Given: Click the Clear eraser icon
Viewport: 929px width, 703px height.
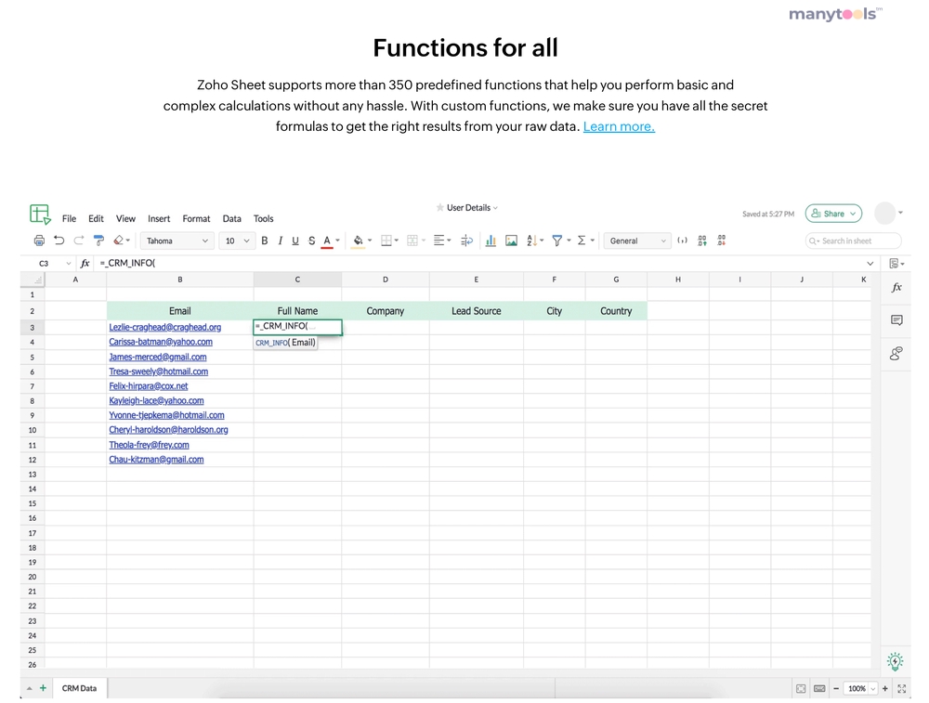Looking at the screenshot, I should [x=119, y=241].
